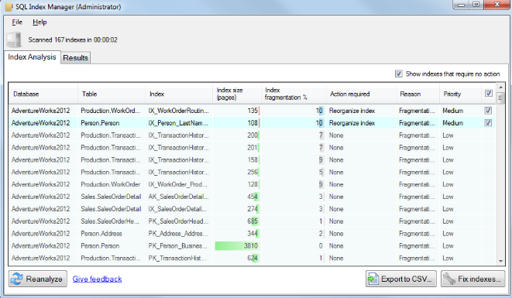Click the SQL Index Manager title bar icon
The image size is (512, 298).
coord(9,6)
